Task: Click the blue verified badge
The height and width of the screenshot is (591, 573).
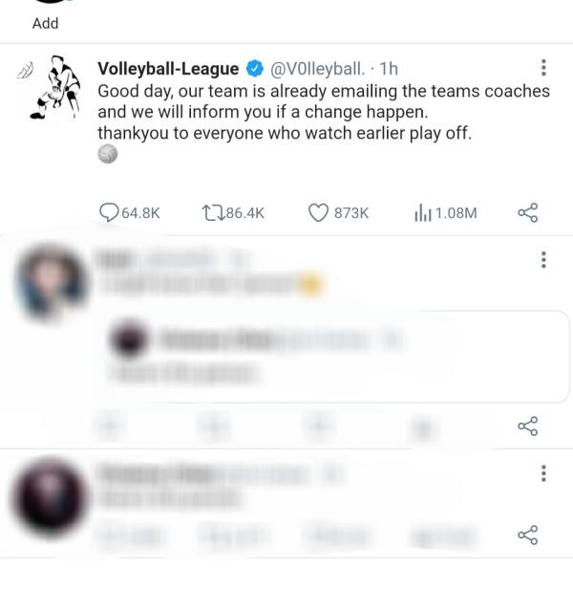Action: 255,69
